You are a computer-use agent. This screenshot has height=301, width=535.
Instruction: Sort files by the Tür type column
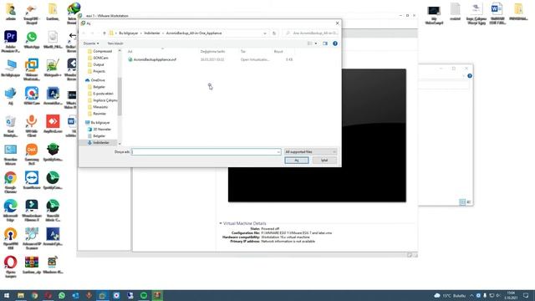(x=243, y=51)
